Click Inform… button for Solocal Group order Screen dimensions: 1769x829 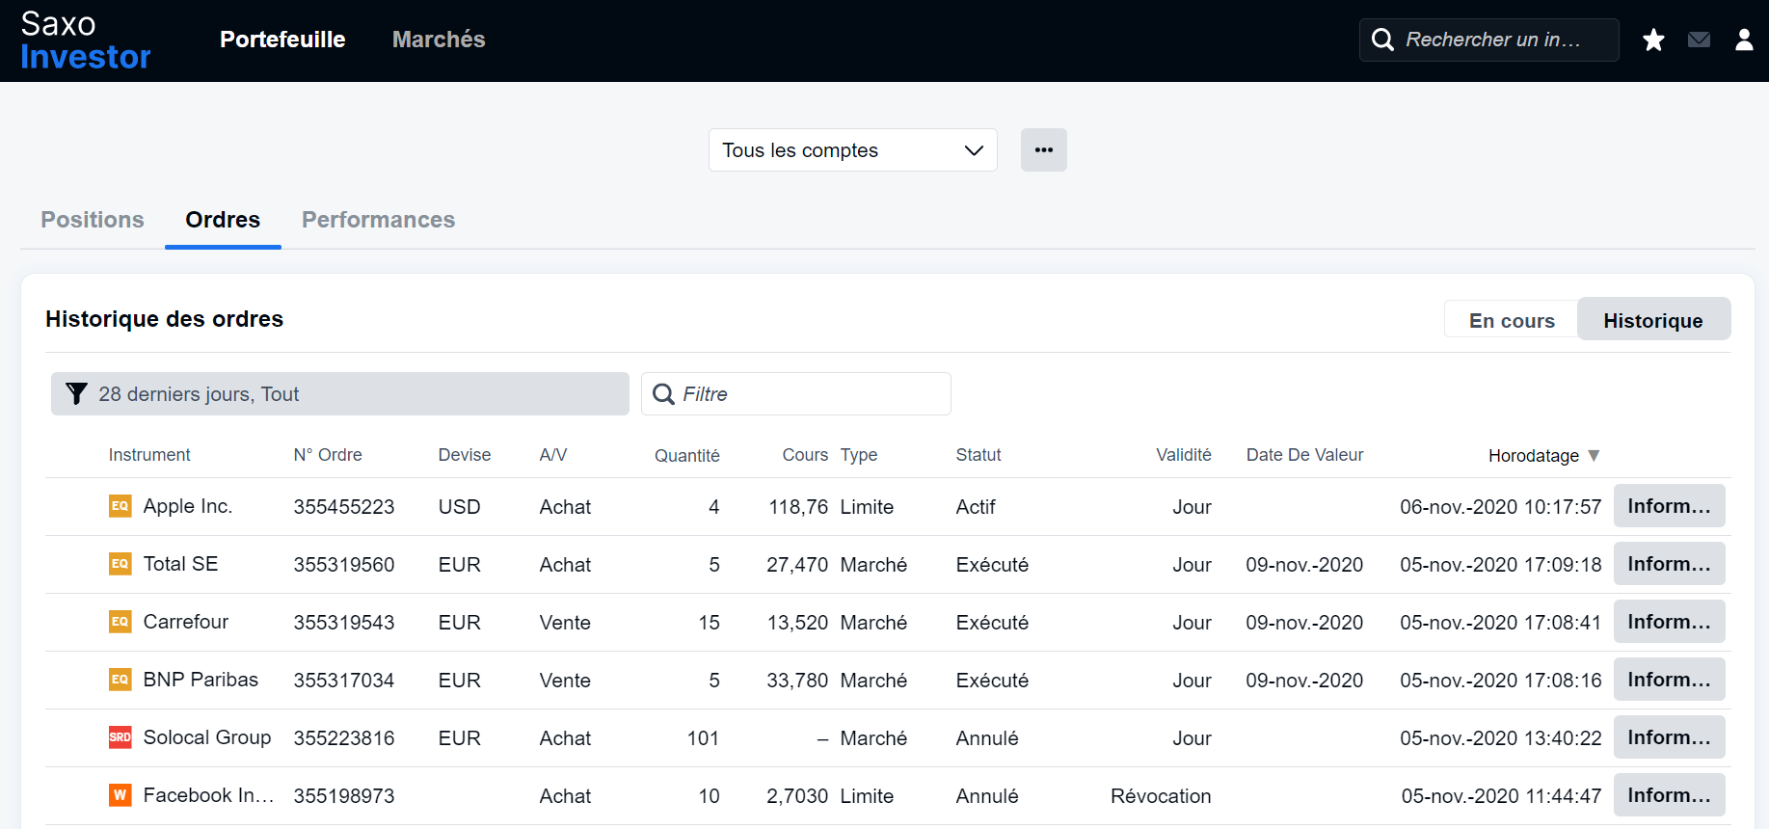coord(1670,737)
